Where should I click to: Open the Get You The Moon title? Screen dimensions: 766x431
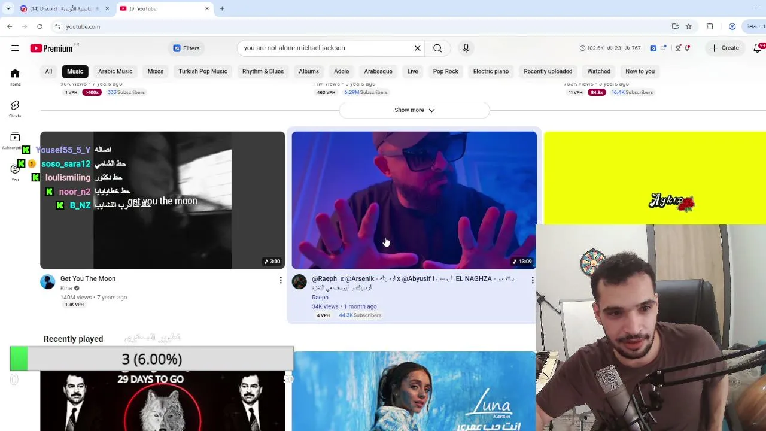click(x=88, y=278)
